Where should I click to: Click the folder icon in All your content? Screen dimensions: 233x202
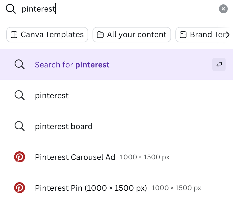100,35
